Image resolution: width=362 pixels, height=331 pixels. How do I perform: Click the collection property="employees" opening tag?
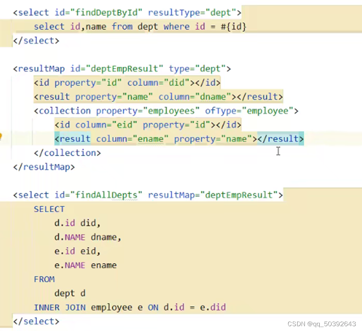[166, 111]
